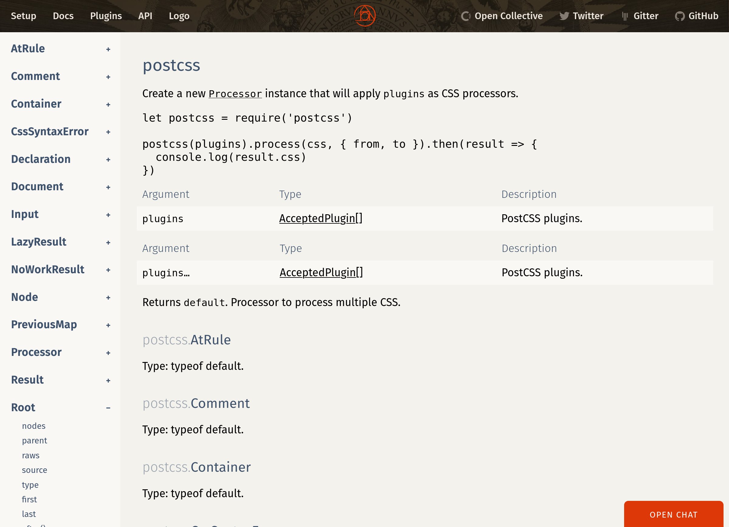
Task: Open the Document sidebar heading
Action: pyautogui.click(x=37, y=187)
